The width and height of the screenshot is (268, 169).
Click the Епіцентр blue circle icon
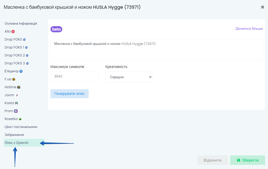tap(21, 71)
